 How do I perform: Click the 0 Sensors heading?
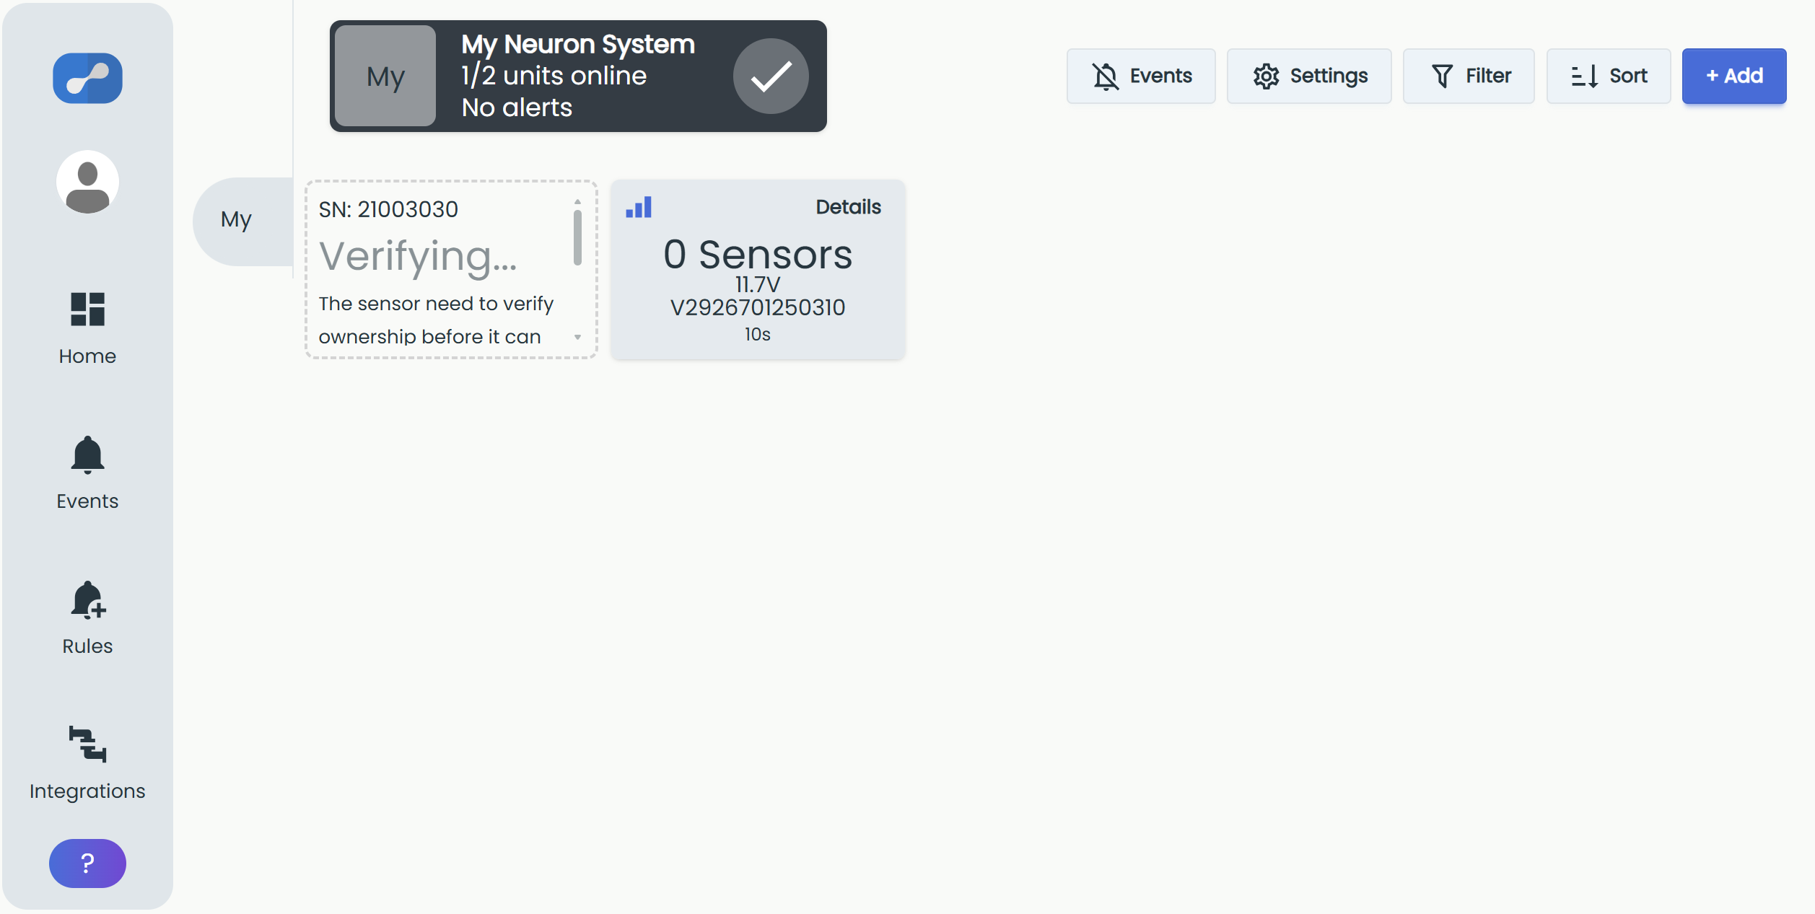pyautogui.click(x=758, y=254)
